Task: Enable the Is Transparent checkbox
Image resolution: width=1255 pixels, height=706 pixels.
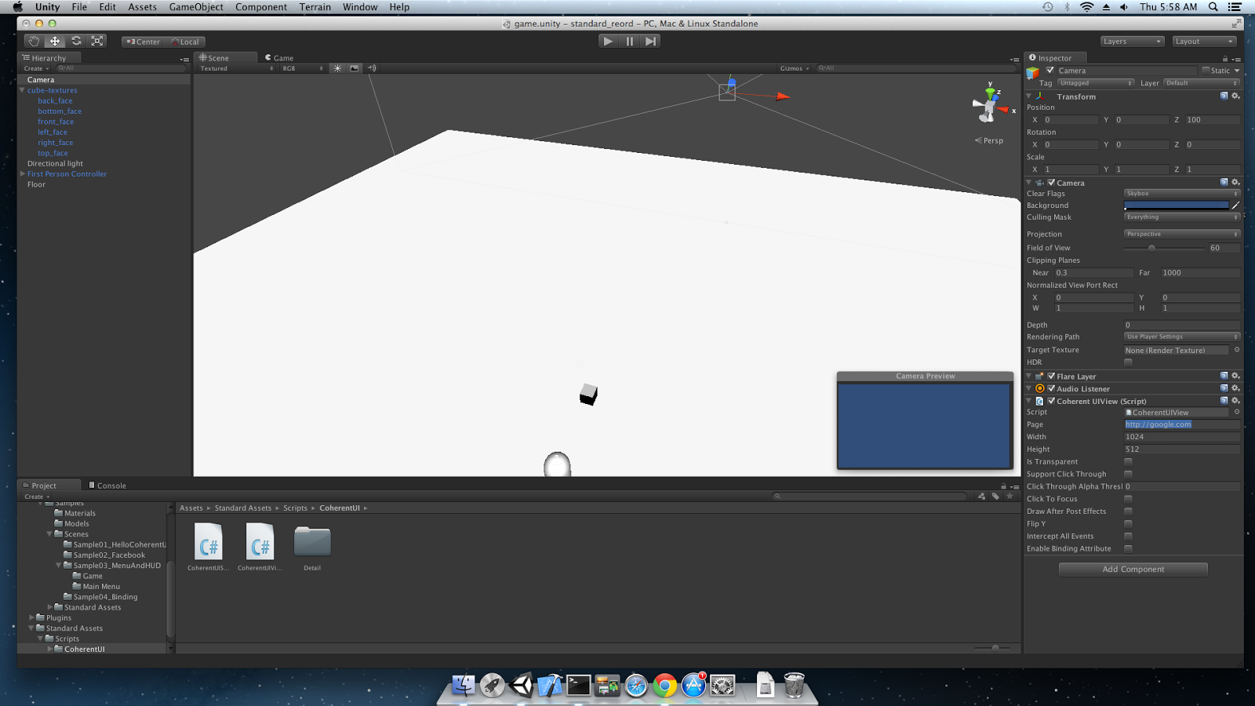Action: tap(1128, 462)
